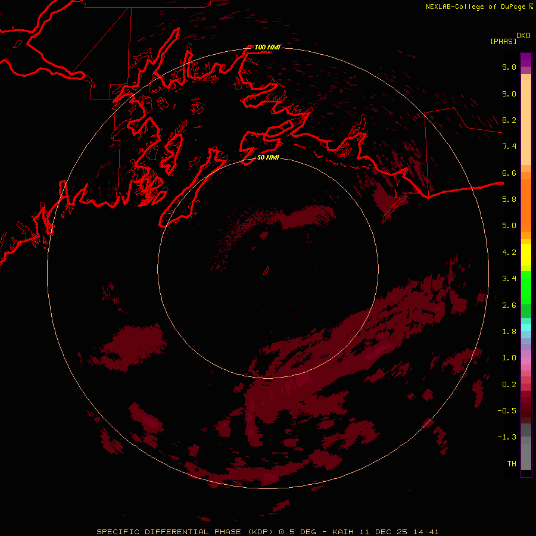Image resolution: width=536 pixels, height=536 pixels.
Task: Select the 9.0 value on color scale
Action: pyautogui.click(x=509, y=94)
